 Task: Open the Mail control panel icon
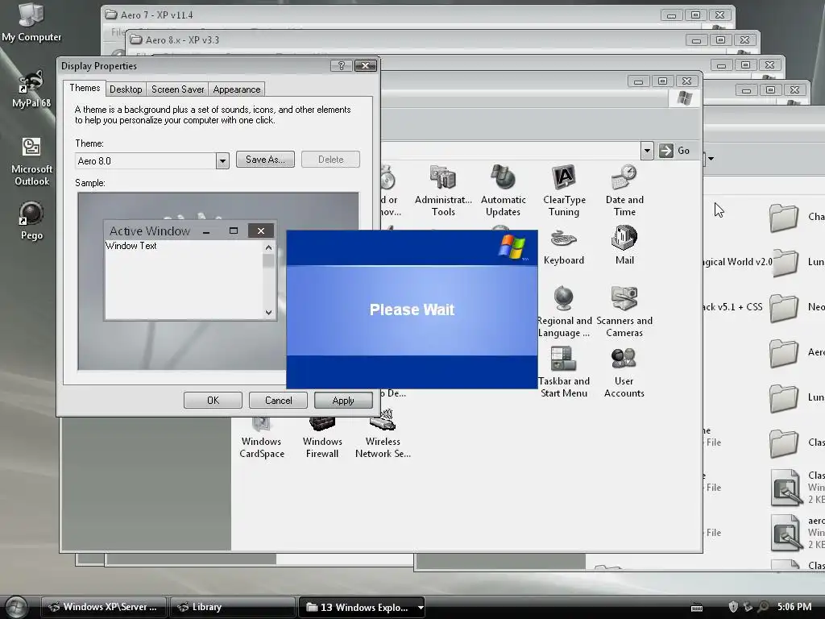pyautogui.click(x=624, y=246)
